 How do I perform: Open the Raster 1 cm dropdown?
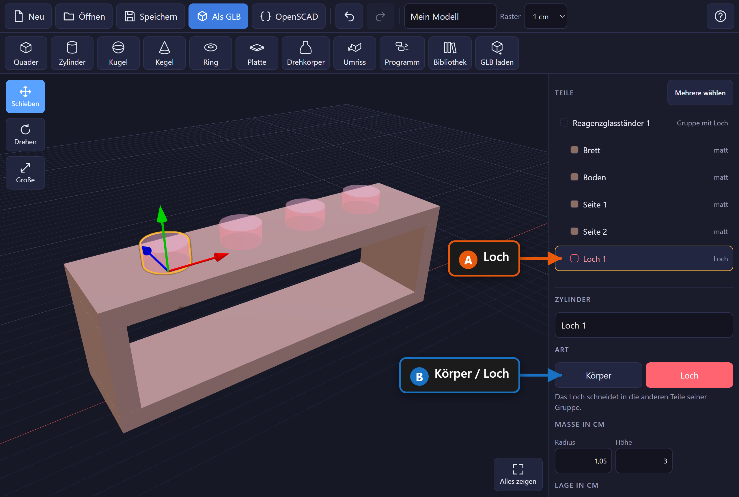tap(545, 16)
